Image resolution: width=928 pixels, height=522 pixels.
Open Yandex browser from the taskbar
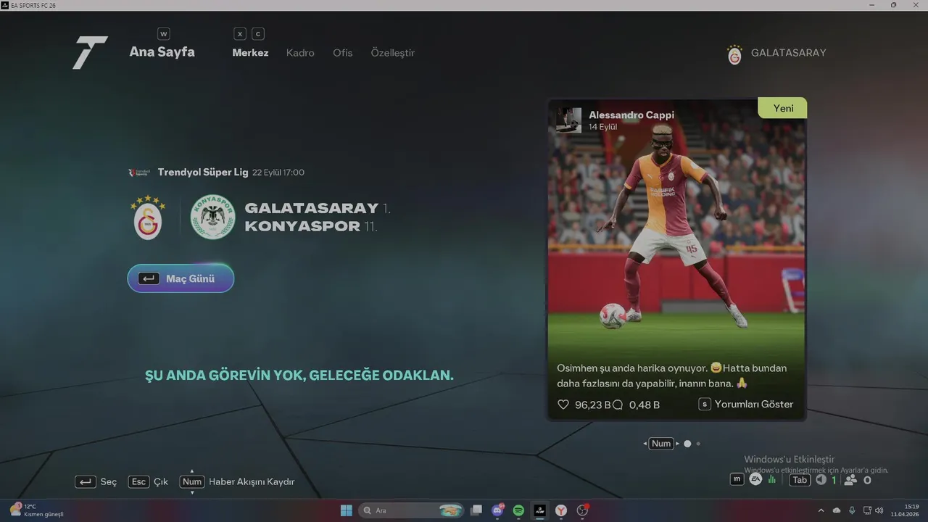[561, 510]
